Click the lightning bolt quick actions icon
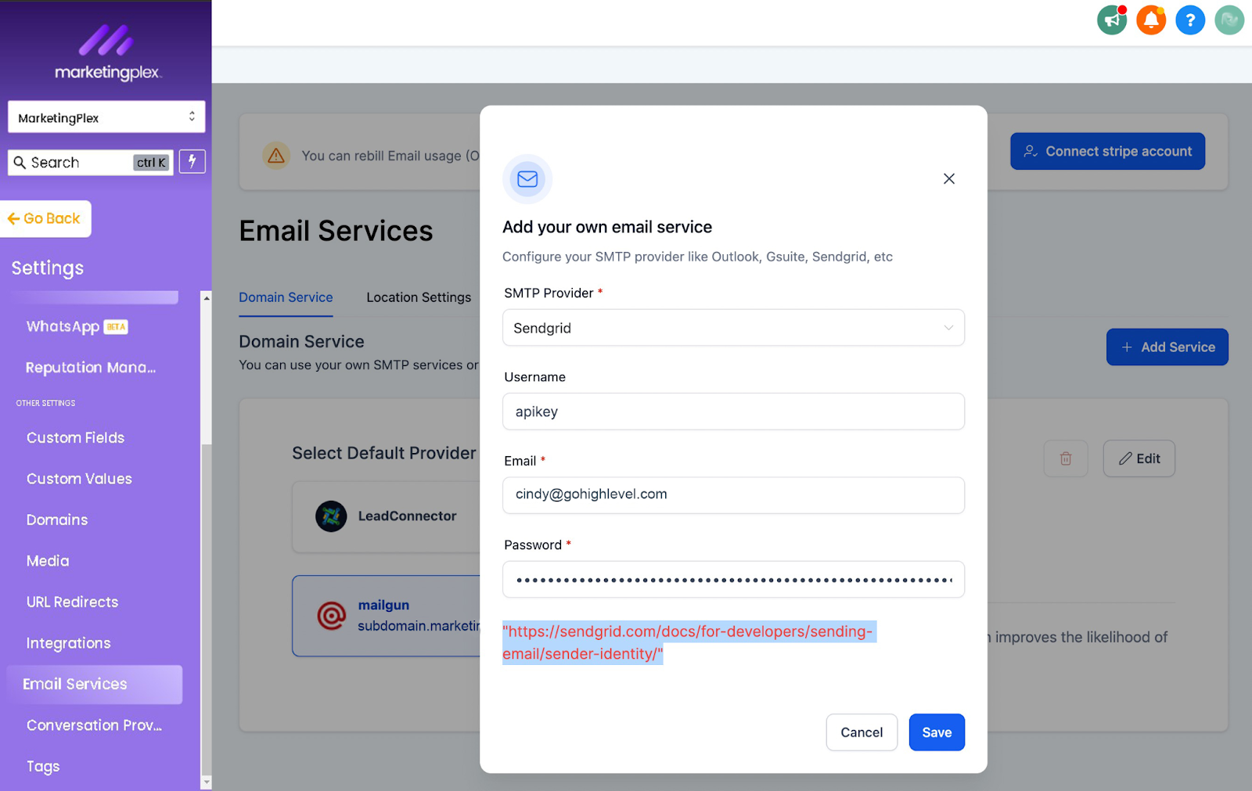The height and width of the screenshot is (791, 1252). (x=192, y=161)
